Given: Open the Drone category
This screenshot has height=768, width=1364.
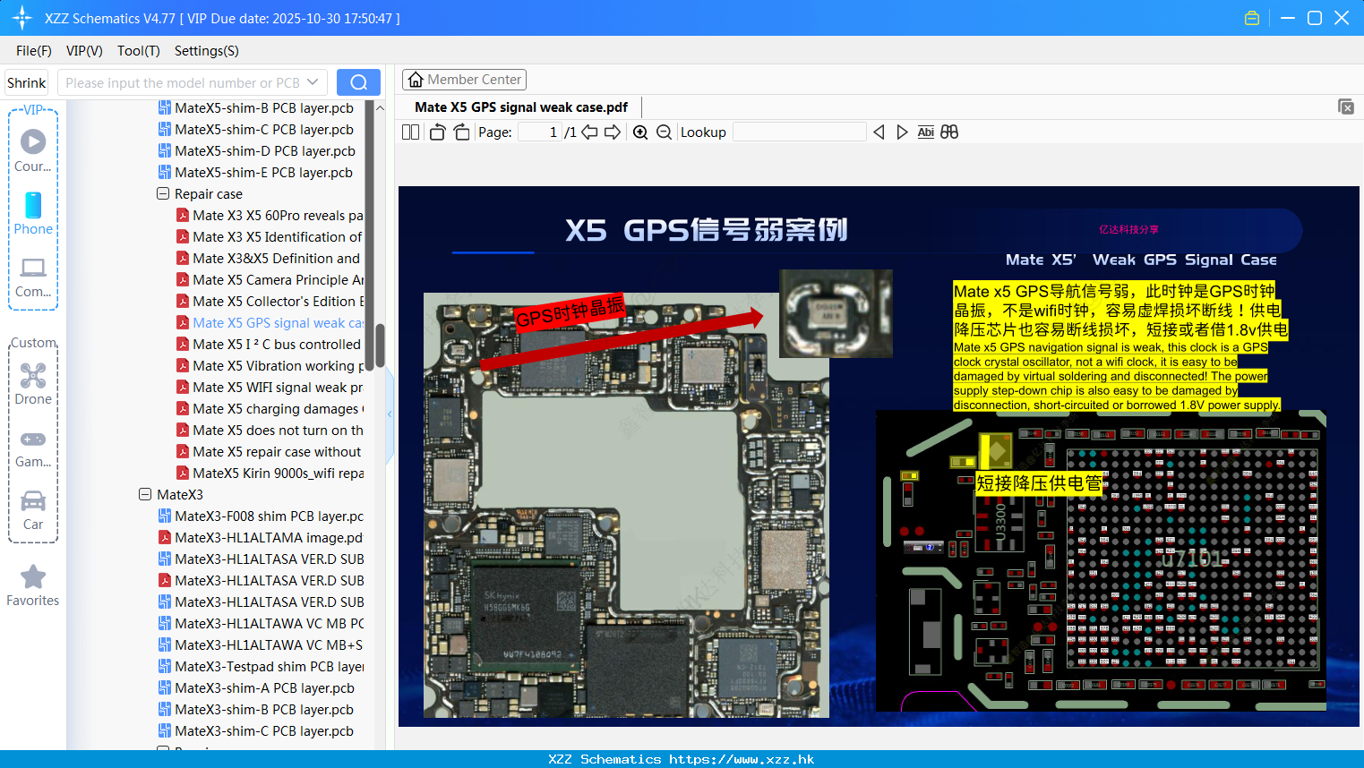Looking at the screenshot, I should [33, 383].
